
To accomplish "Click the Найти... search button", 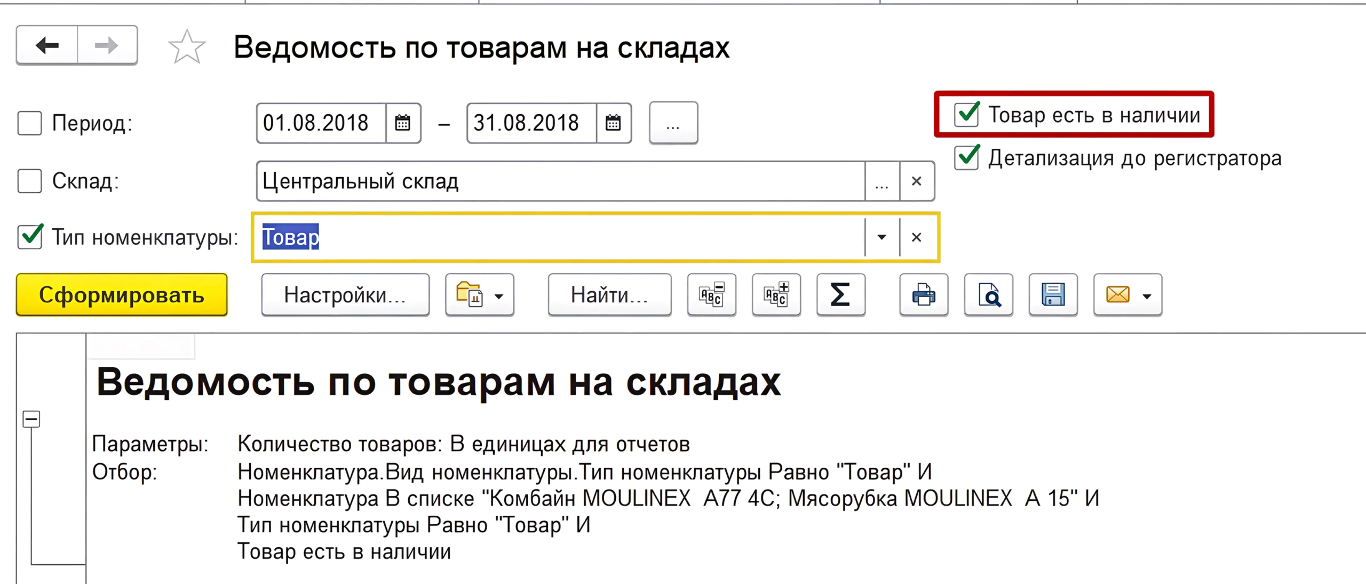I will click(609, 295).
